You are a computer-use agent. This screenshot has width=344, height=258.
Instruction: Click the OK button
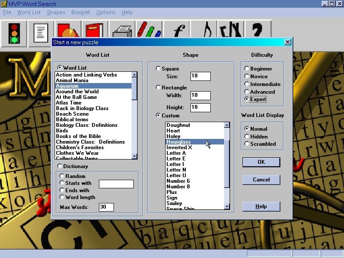pyautogui.click(x=261, y=162)
